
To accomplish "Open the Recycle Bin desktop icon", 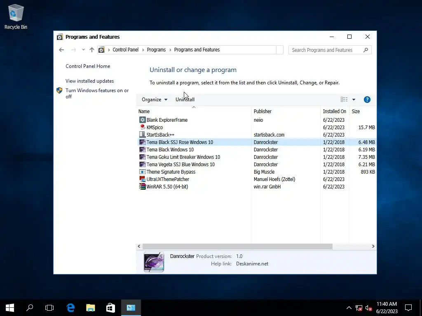I will click(16, 16).
